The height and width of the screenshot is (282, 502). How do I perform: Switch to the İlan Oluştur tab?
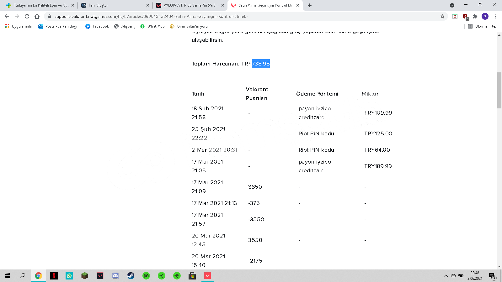coord(115,5)
